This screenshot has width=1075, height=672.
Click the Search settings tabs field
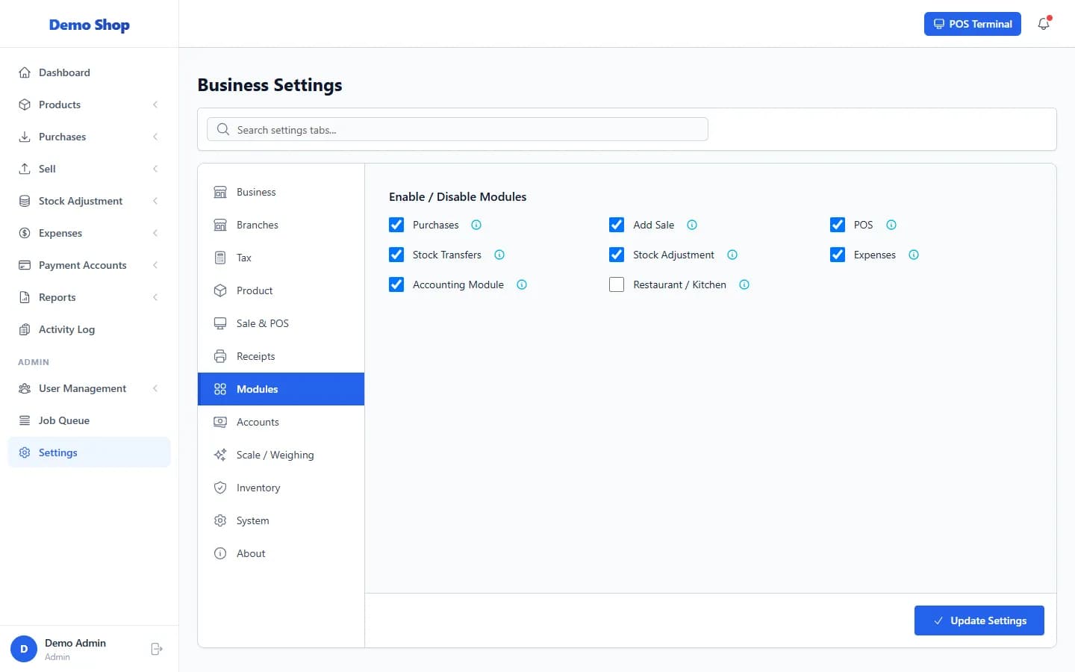click(457, 129)
